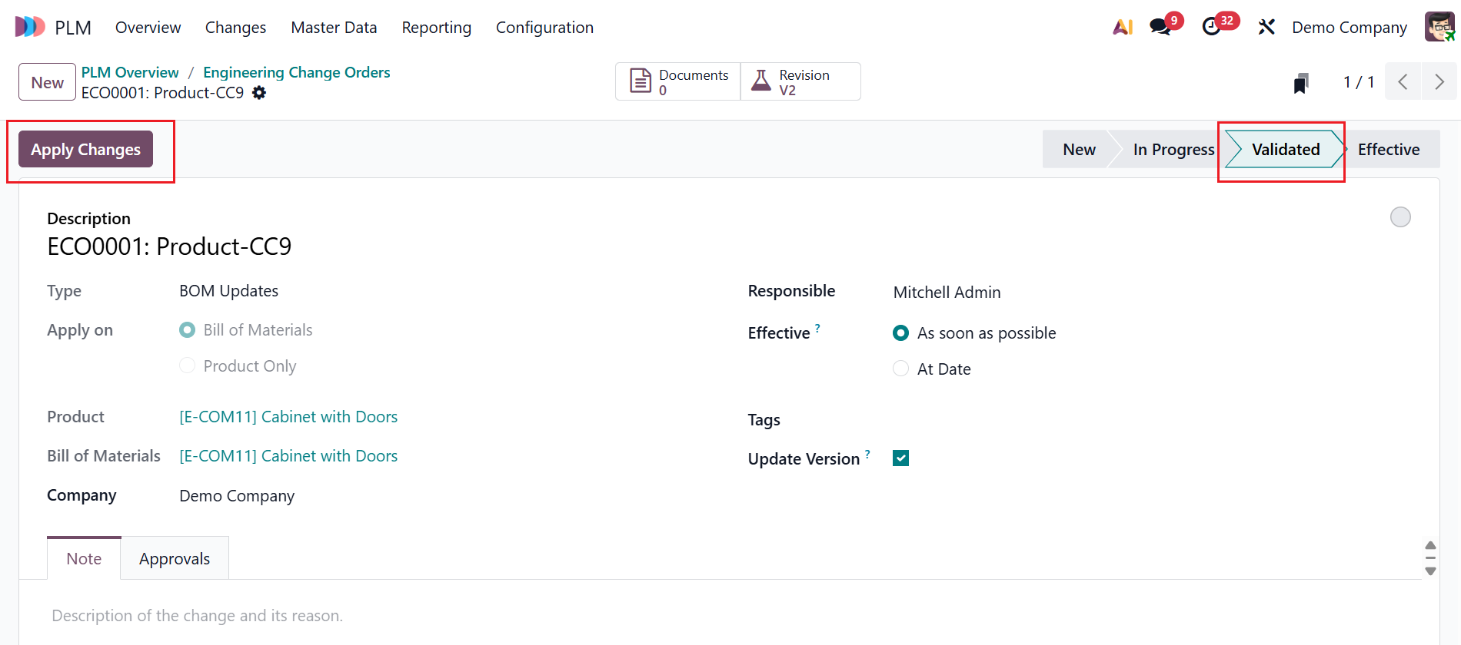Click the bookmark icon

click(x=1300, y=83)
